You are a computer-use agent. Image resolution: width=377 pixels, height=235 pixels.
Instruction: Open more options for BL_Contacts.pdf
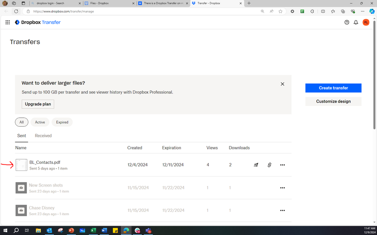(282, 165)
